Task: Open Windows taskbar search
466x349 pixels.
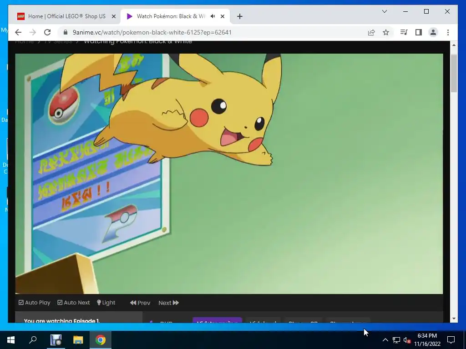Action: pyautogui.click(x=33, y=340)
